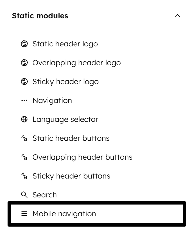
Task: Select the Language selector module
Action: [65, 119]
